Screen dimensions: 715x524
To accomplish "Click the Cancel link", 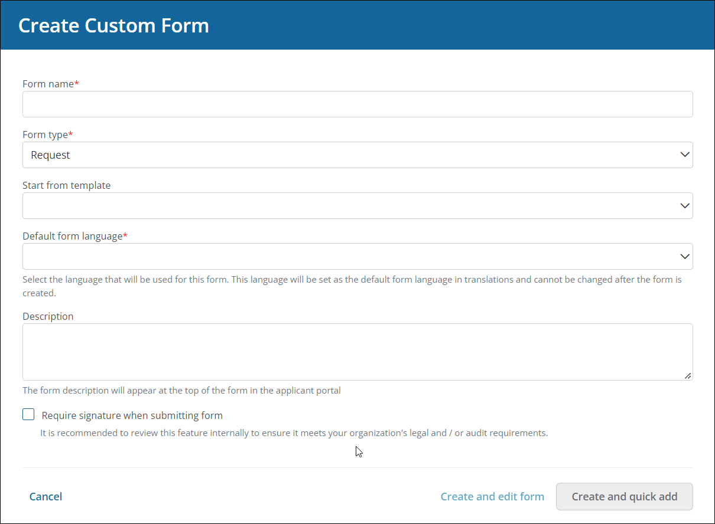I will (x=45, y=496).
